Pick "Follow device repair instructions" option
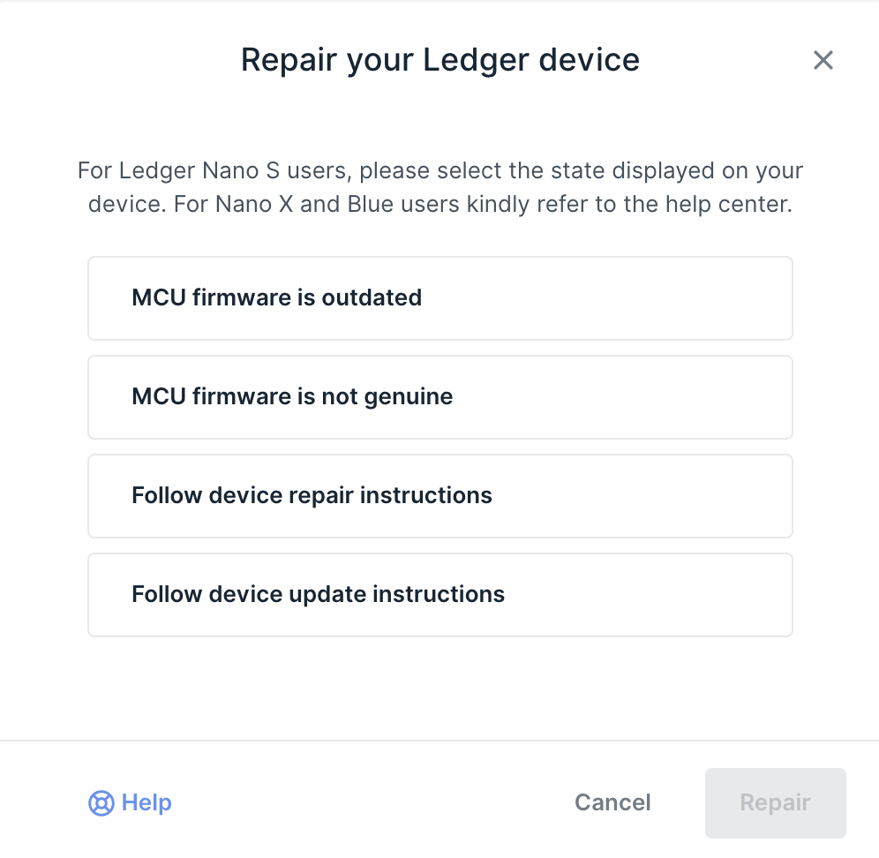This screenshot has height=858, width=879. [x=439, y=496]
